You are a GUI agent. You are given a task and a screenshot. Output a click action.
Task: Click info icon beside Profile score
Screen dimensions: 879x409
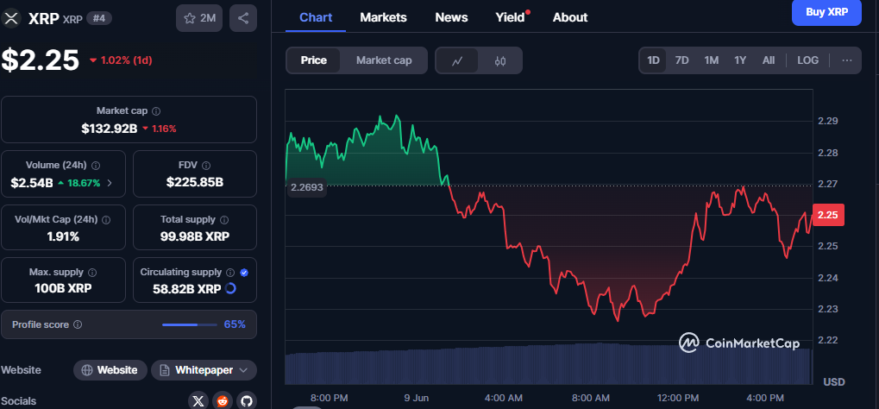point(78,324)
